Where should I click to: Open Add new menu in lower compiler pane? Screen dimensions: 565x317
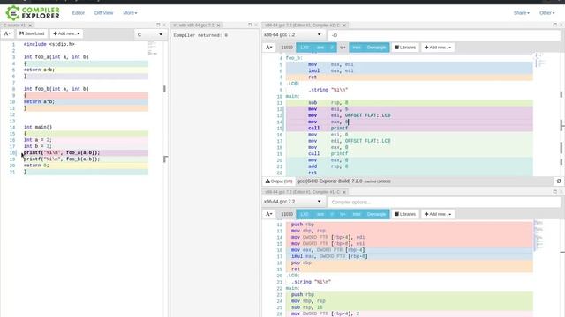438,214
